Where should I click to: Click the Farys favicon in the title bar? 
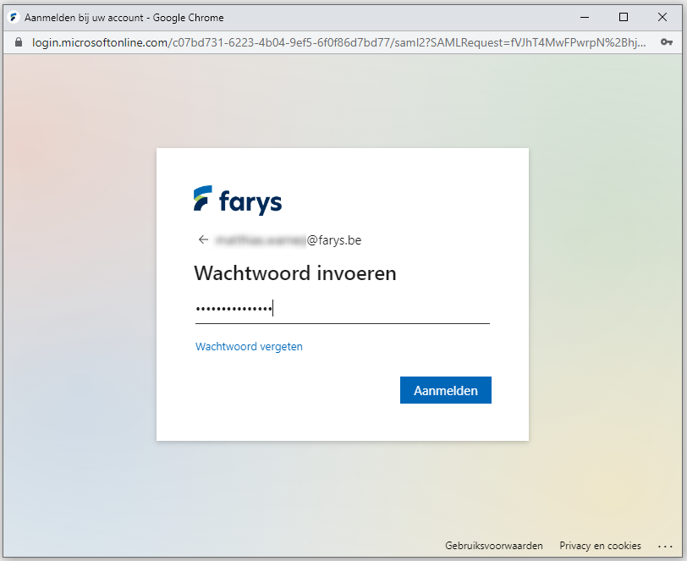[14, 18]
